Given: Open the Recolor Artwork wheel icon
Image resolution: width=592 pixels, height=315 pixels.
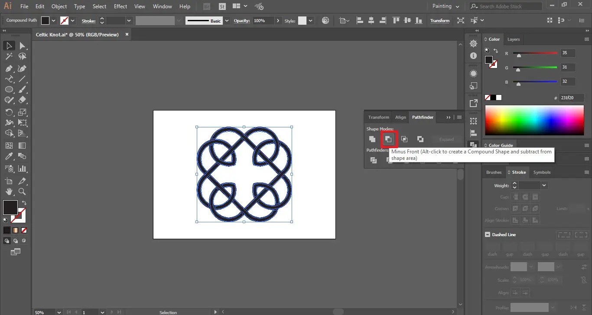Looking at the screenshot, I should point(325,20).
